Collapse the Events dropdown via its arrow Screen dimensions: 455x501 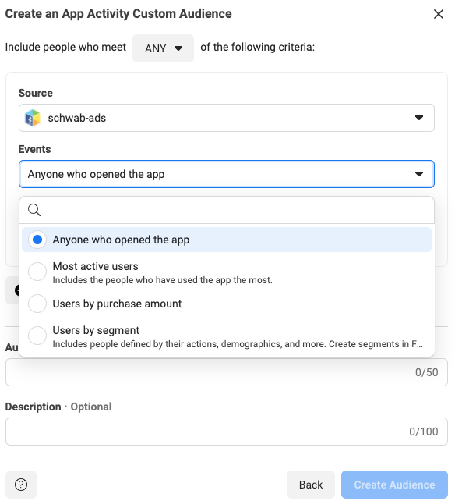419,174
